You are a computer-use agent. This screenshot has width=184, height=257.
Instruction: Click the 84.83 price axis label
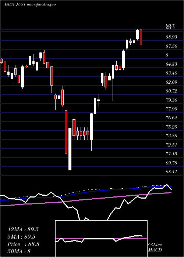click(x=171, y=64)
